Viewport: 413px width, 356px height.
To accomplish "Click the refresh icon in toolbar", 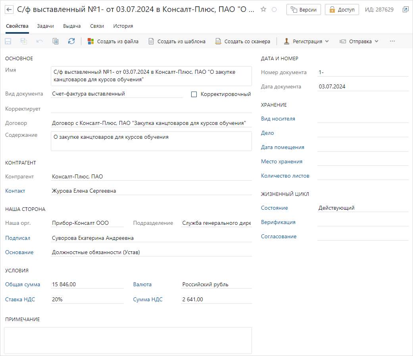I will pyautogui.click(x=71, y=41).
